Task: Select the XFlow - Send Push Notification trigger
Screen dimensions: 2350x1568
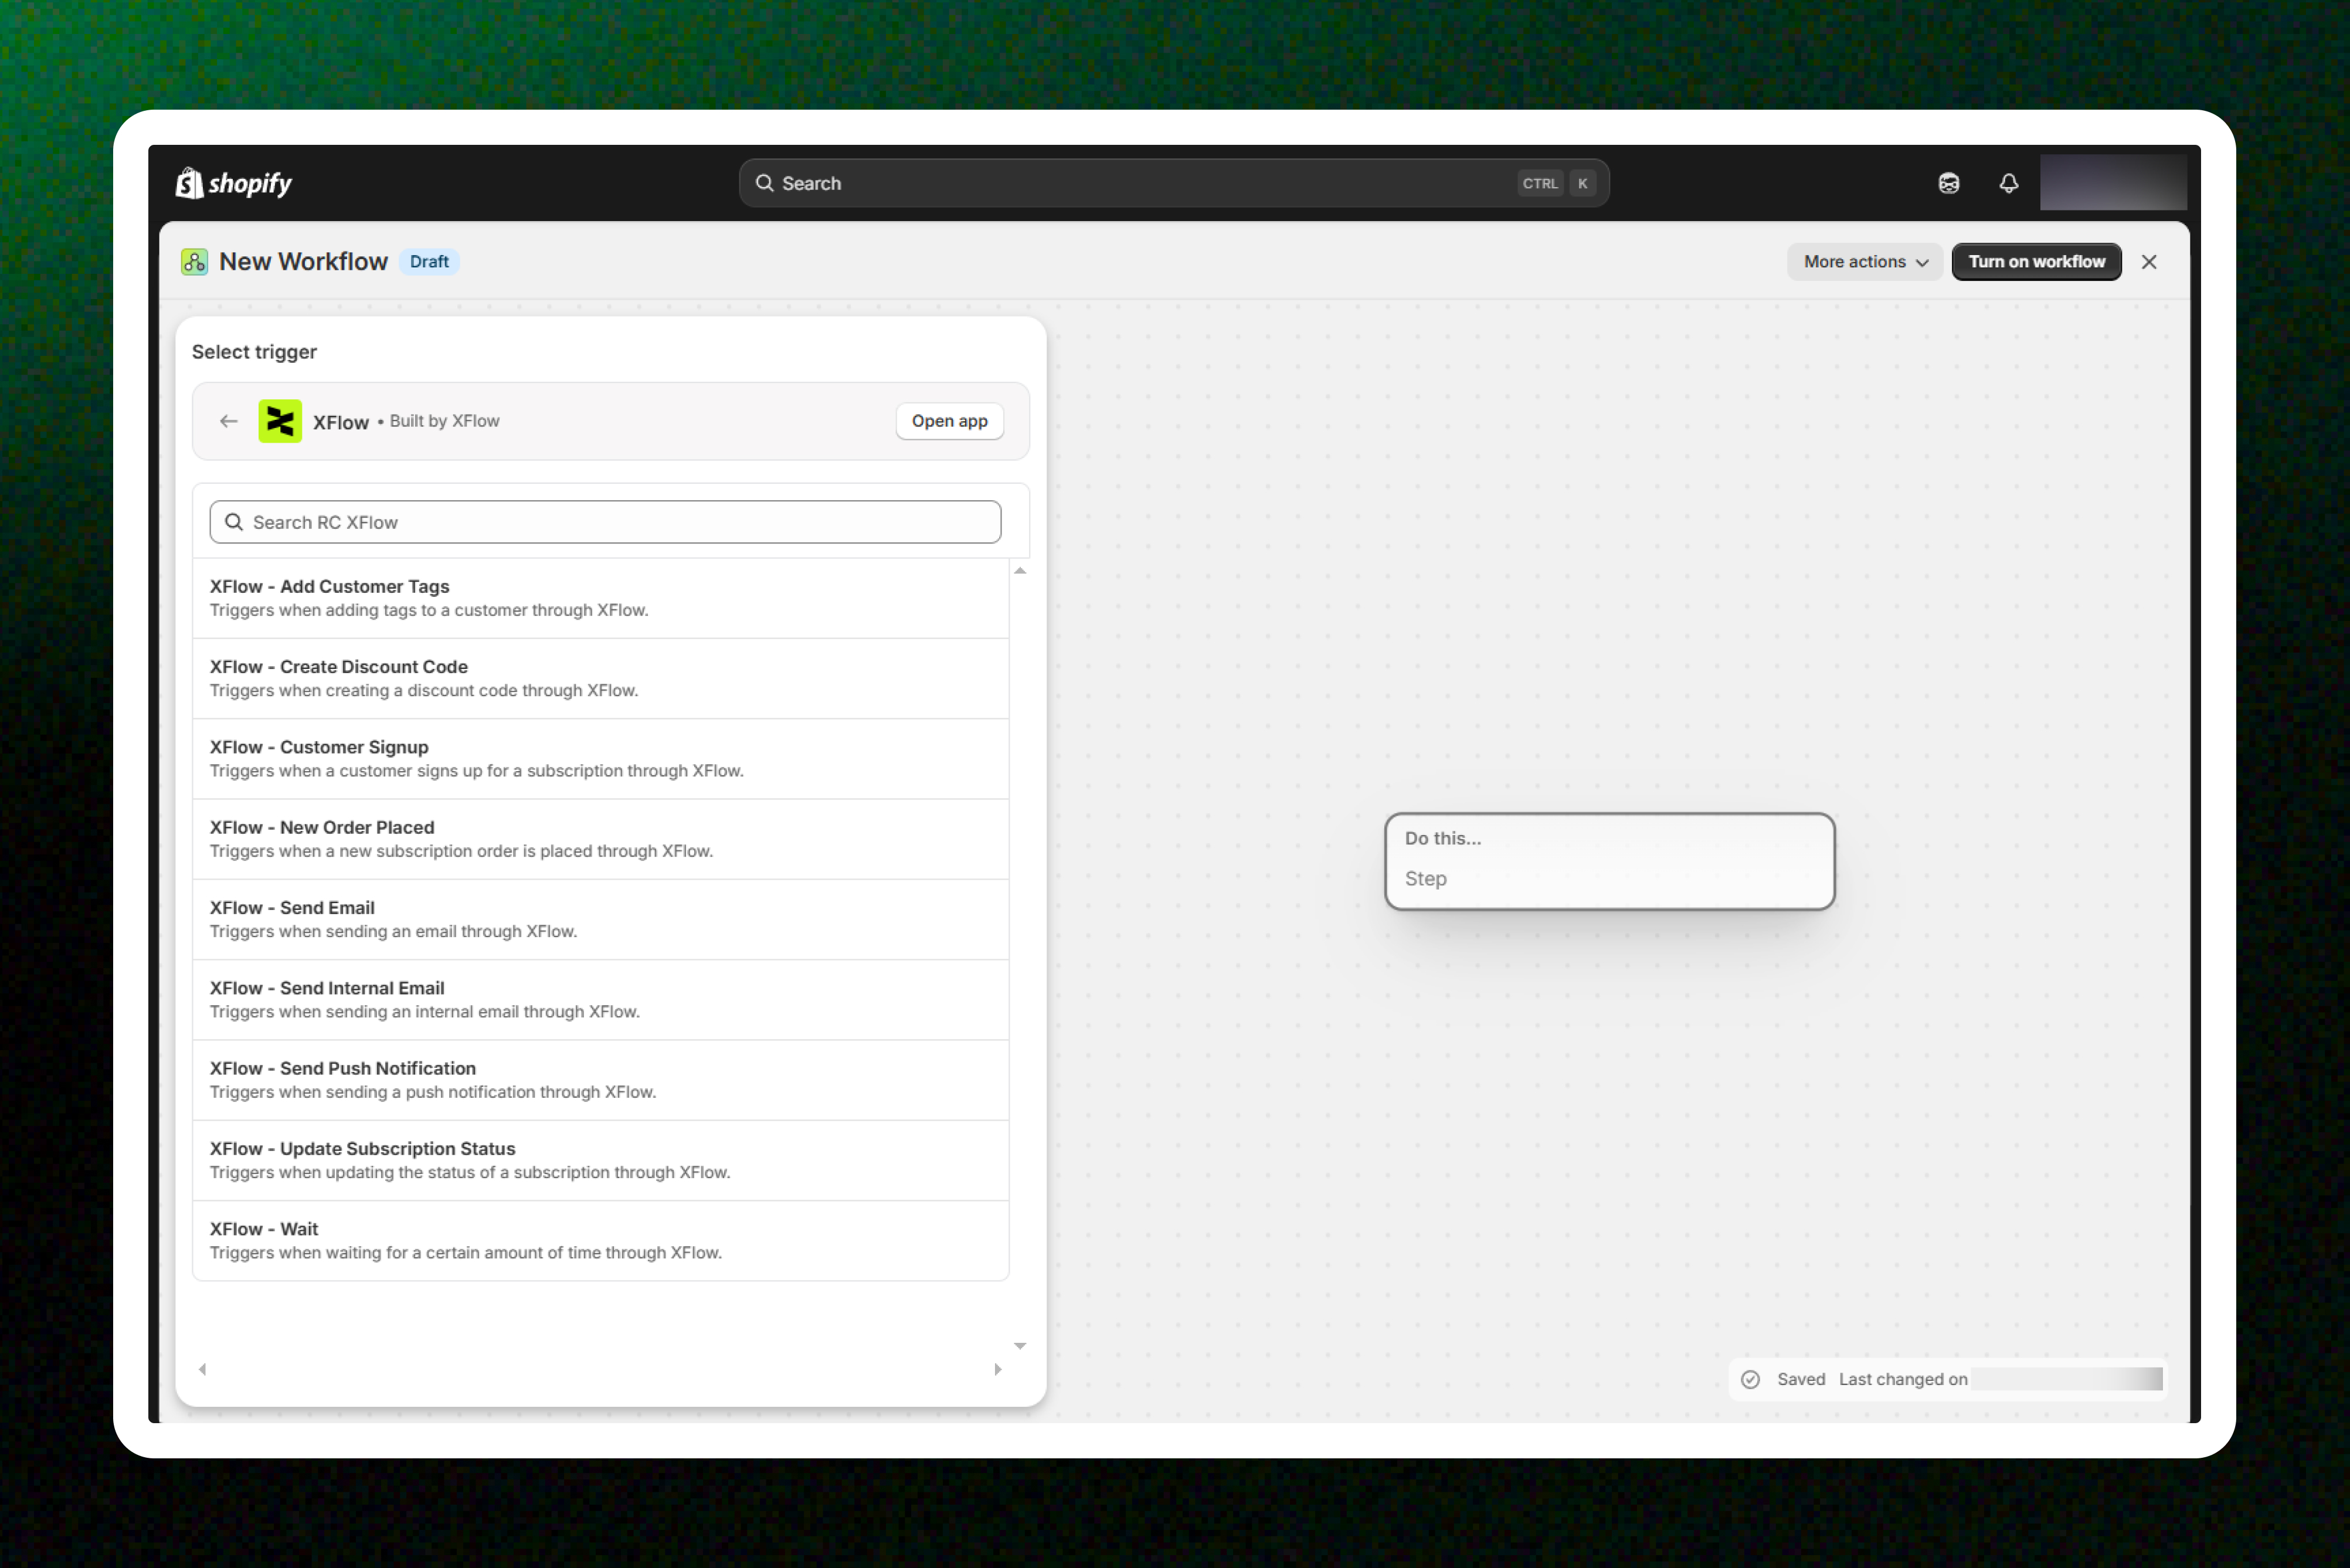Action: click(601, 1080)
